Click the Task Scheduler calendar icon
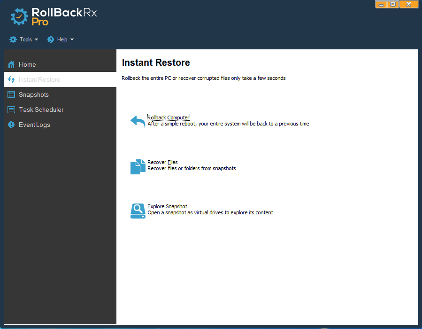 point(11,110)
